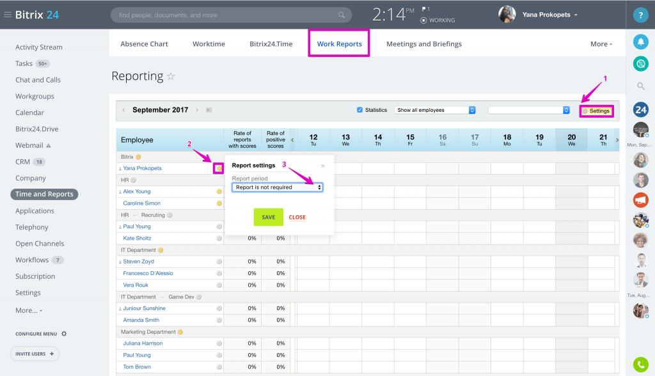Viewport: 655px width, 376px height.
Task: Click the search magnifier icon in top bar
Action: (x=342, y=15)
